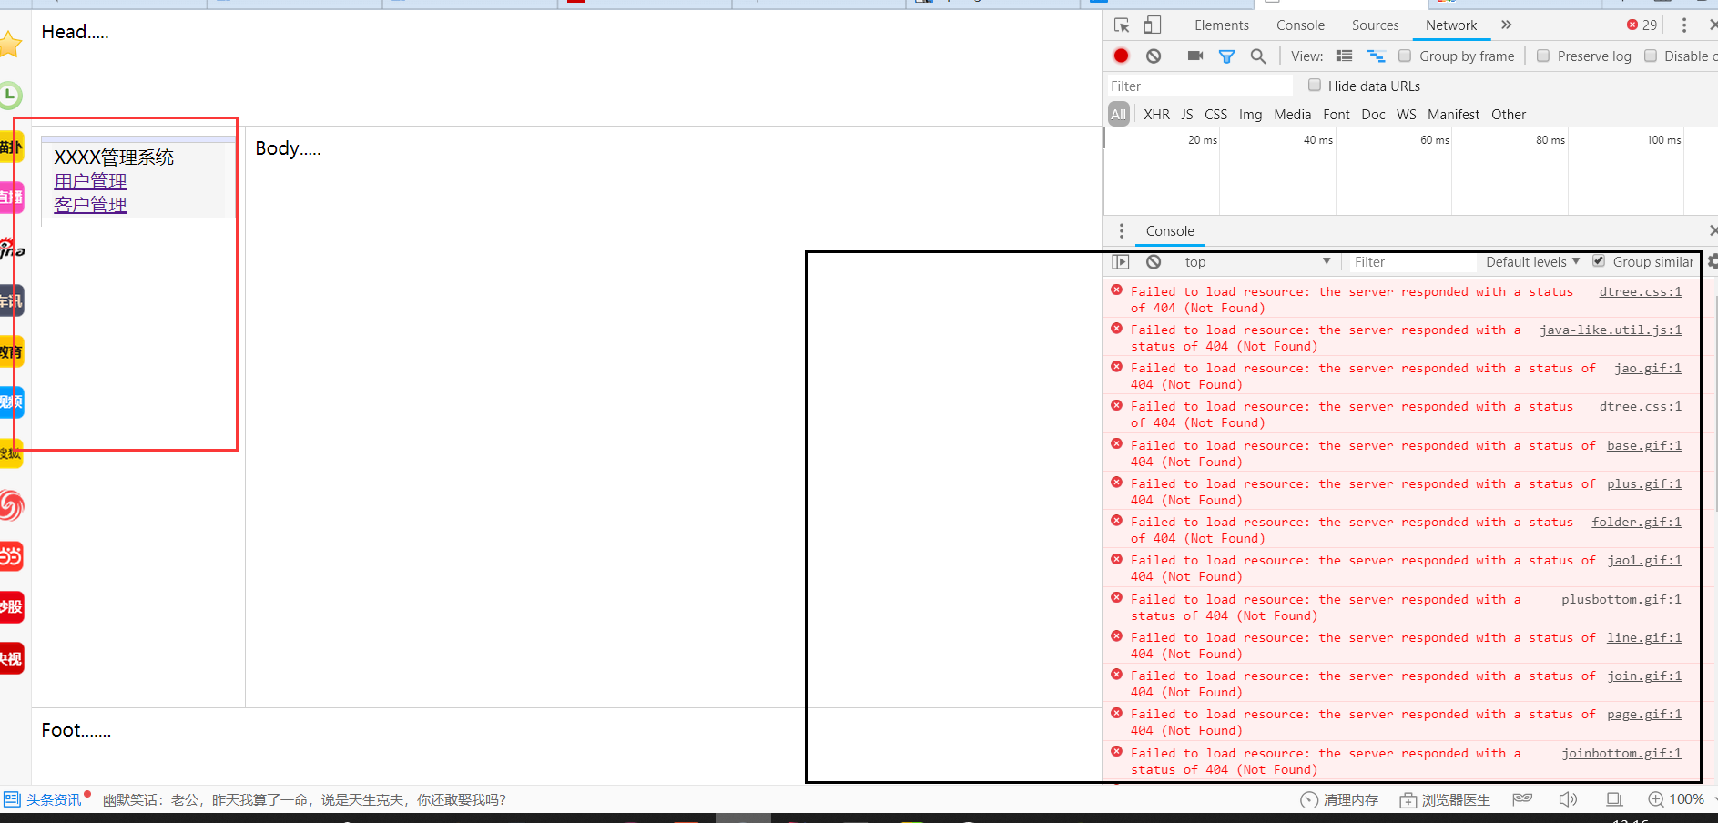Viewport: 1718px width, 823px height.
Task: Filter requests by CSS type
Action: [x=1215, y=115]
